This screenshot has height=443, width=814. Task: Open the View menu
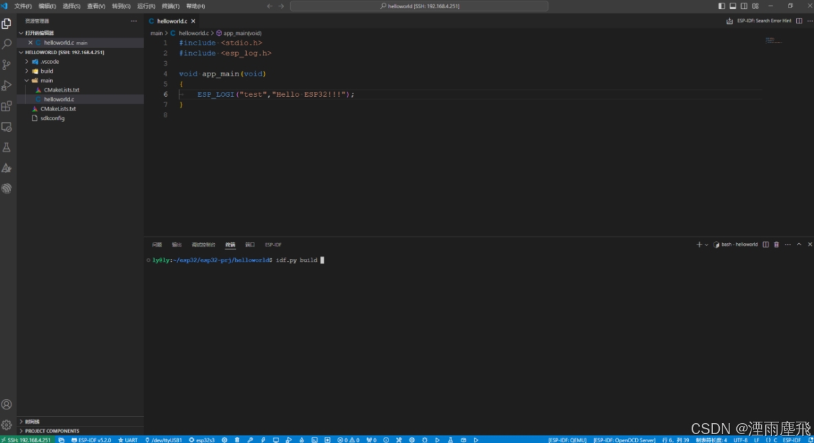pyautogui.click(x=96, y=6)
